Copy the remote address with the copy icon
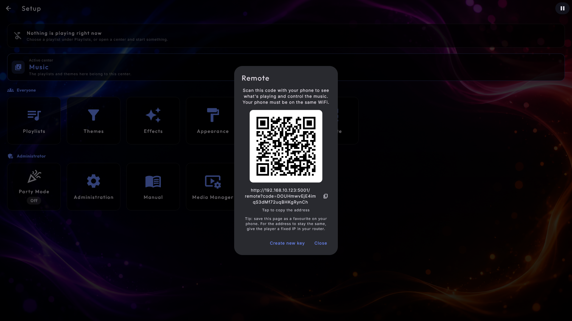Screen dimensions: 572x321 (326, 196)
